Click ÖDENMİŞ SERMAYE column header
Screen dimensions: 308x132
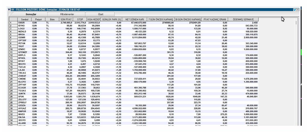tap(243, 19)
